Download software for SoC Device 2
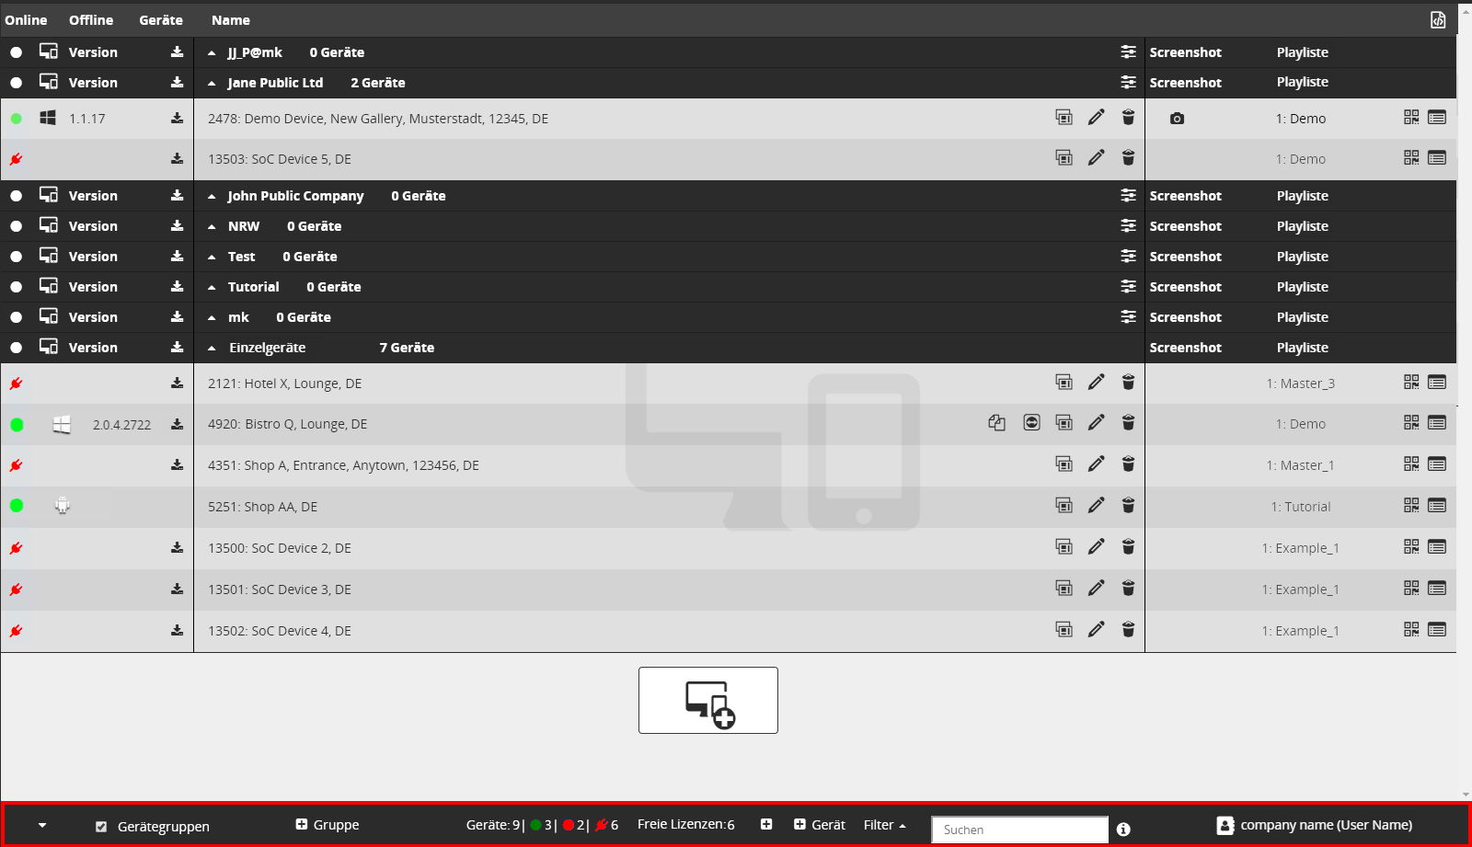The image size is (1472, 847). point(177,548)
